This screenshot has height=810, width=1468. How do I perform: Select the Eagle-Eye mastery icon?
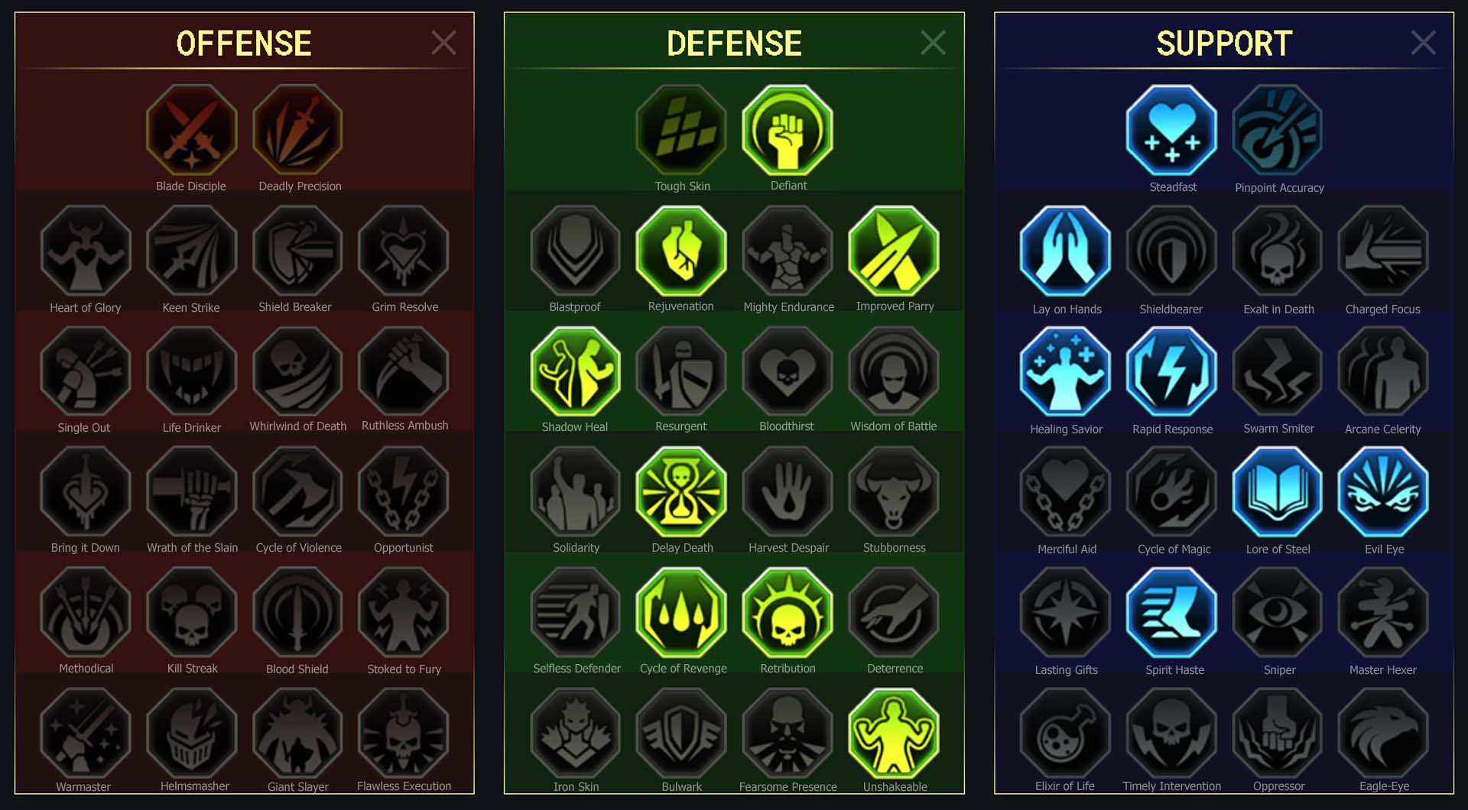click(x=1383, y=733)
